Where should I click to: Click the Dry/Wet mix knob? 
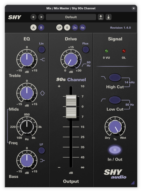115,127
